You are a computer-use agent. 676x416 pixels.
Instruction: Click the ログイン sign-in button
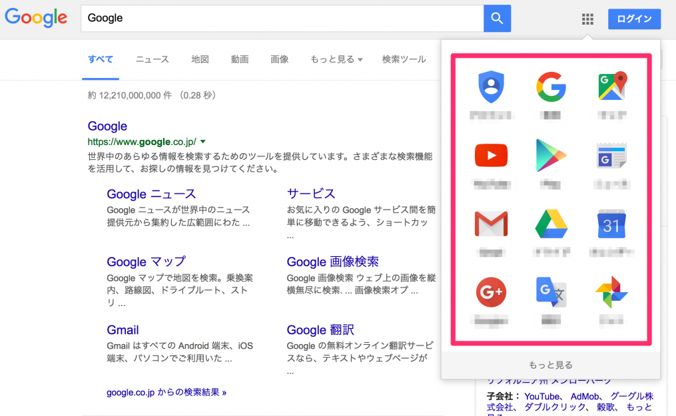click(x=634, y=19)
